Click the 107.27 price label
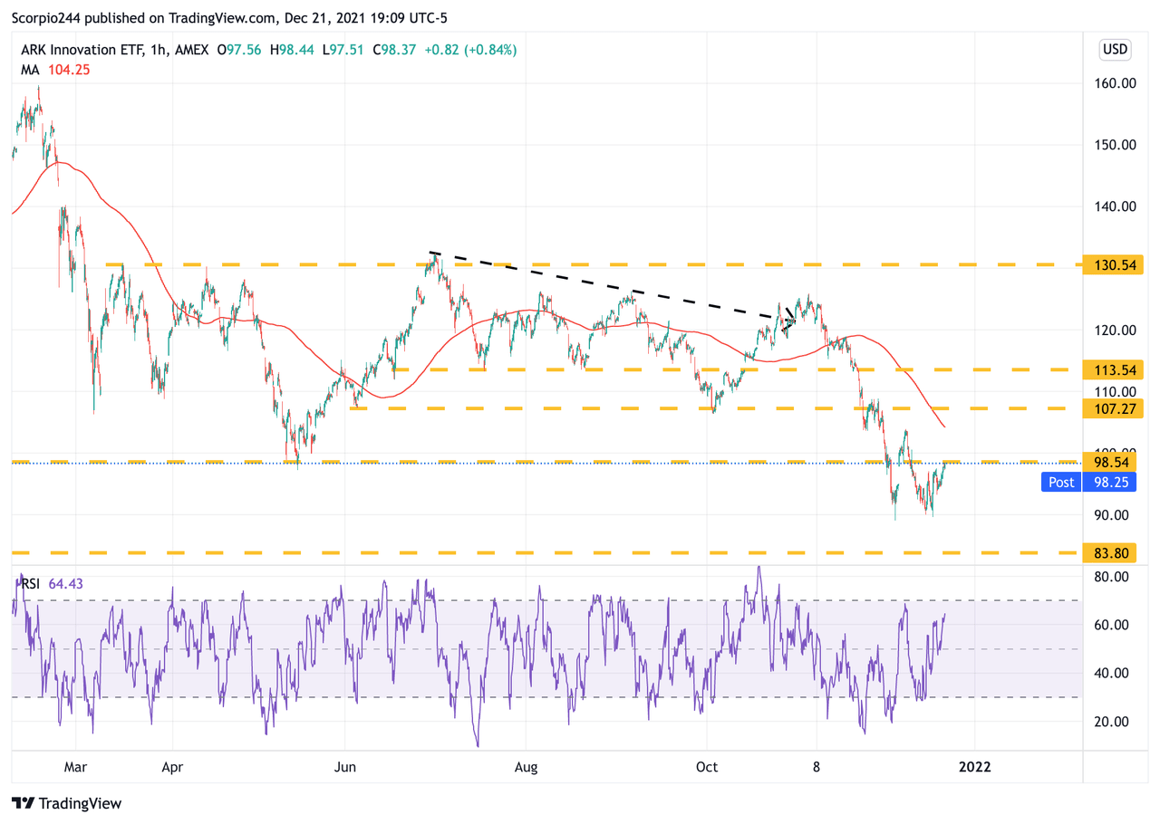Viewport: 1160px width, 824px height. pyautogui.click(x=1114, y=408)
